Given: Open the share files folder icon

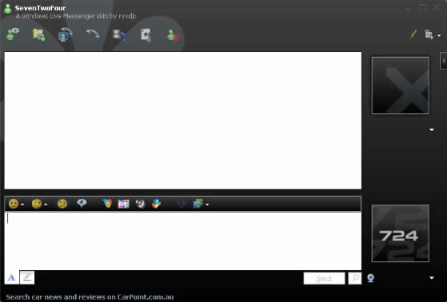Looking at the screenshot, I should tap(38, 35).
